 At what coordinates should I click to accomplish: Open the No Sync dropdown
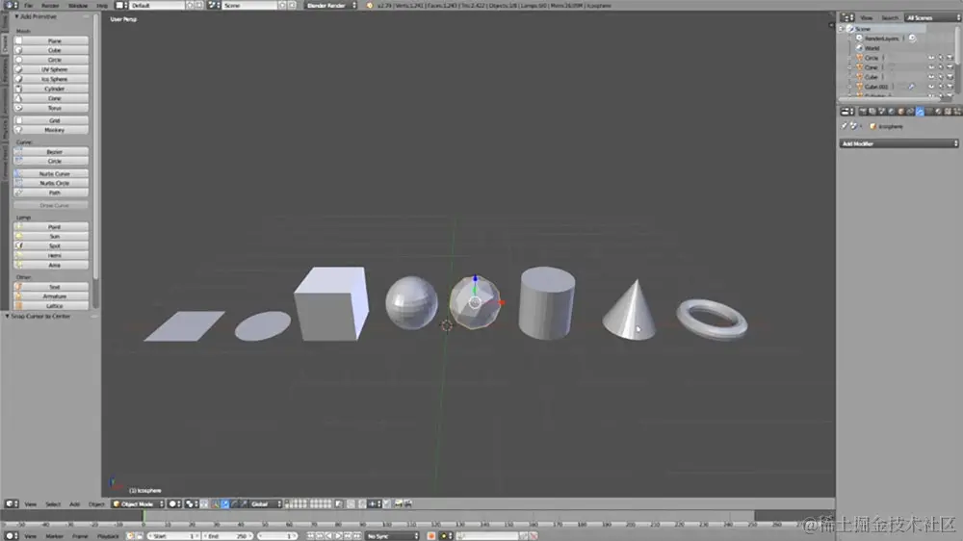tap(393, 536)
